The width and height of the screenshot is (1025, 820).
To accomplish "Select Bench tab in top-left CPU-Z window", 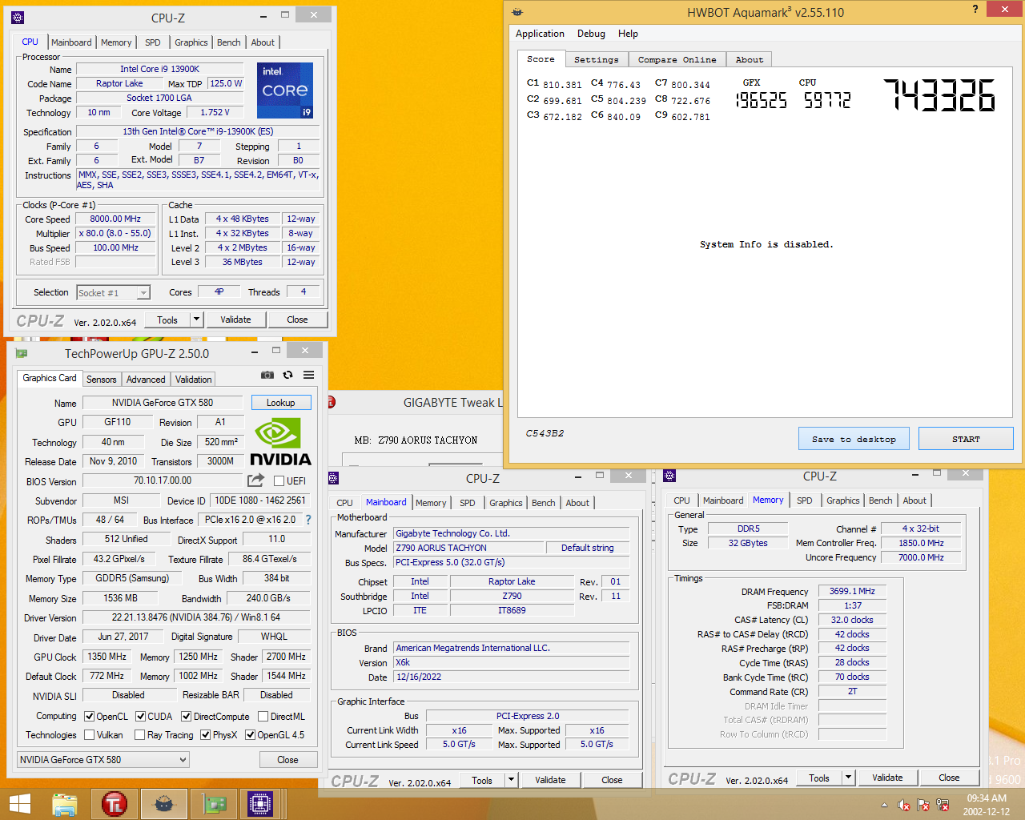I will [x=229, y=42].
